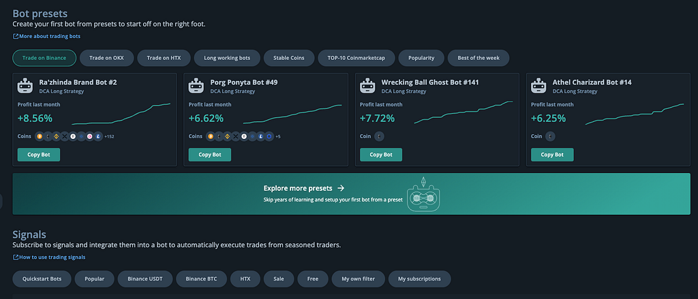Viewport: 698px width, 299px height.
Task: Click Ethereum coin icon in Athel Charizard card
Action: [x=550, y=137]
